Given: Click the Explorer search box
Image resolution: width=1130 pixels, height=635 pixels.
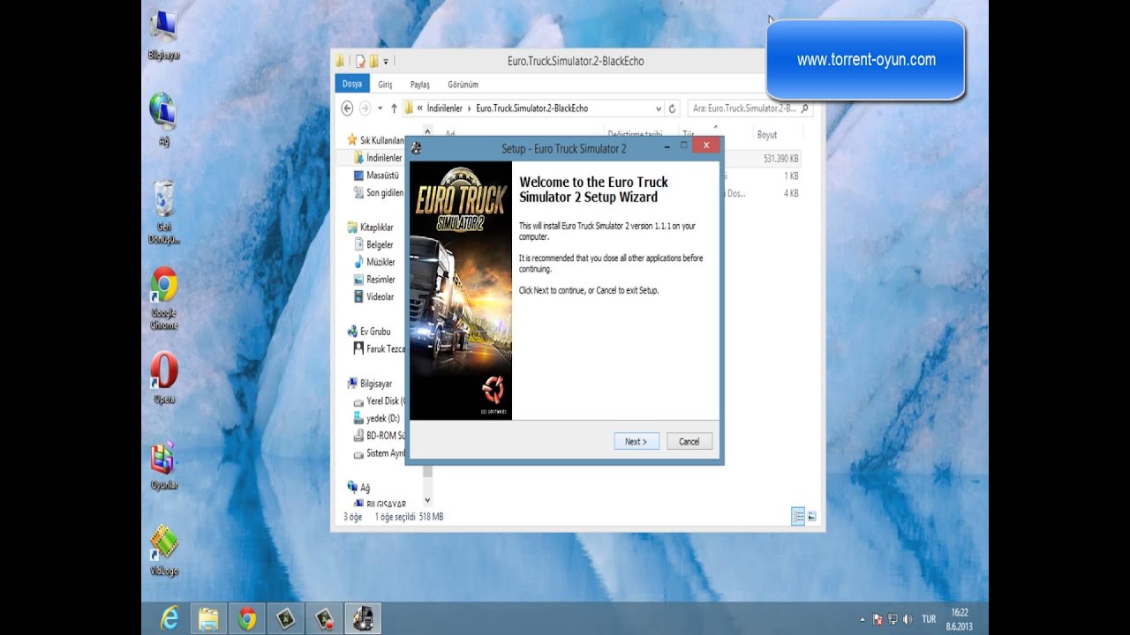Looking at the screenshot, I should pyautogui.click(x=750, y=108).
